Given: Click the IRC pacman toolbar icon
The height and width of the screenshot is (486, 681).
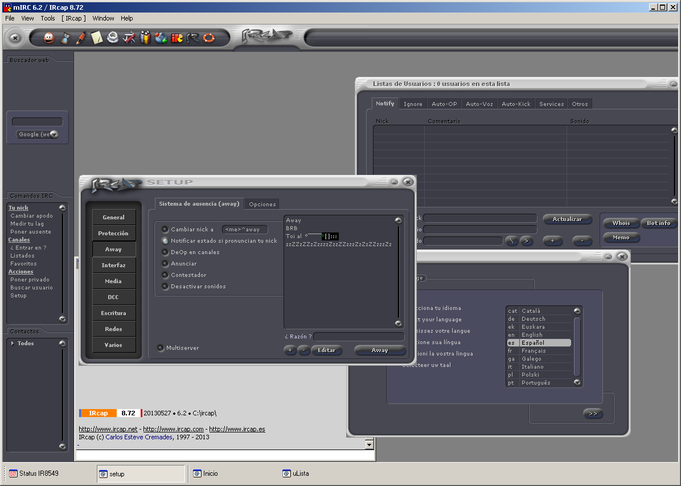Looking at the screenshot, I should click(x=177, y=38).
